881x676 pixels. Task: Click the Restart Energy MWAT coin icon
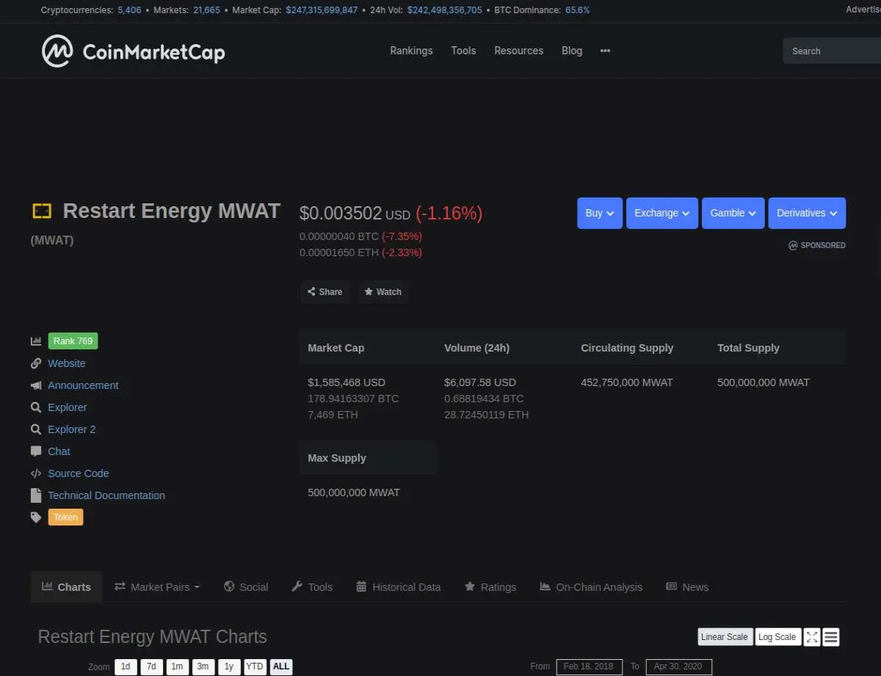click(42, 211)
